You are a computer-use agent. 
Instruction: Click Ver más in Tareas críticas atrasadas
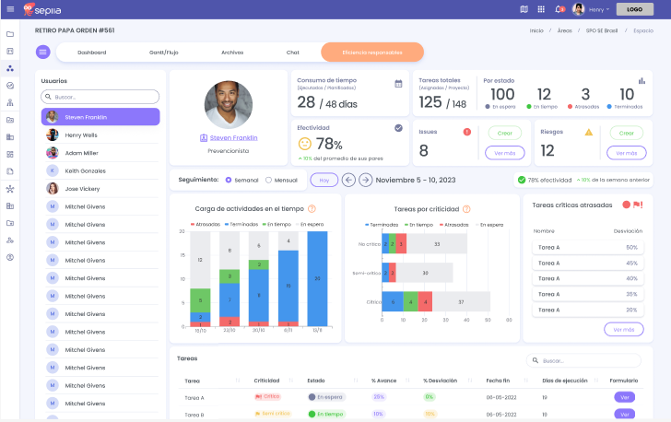point(623,329)
